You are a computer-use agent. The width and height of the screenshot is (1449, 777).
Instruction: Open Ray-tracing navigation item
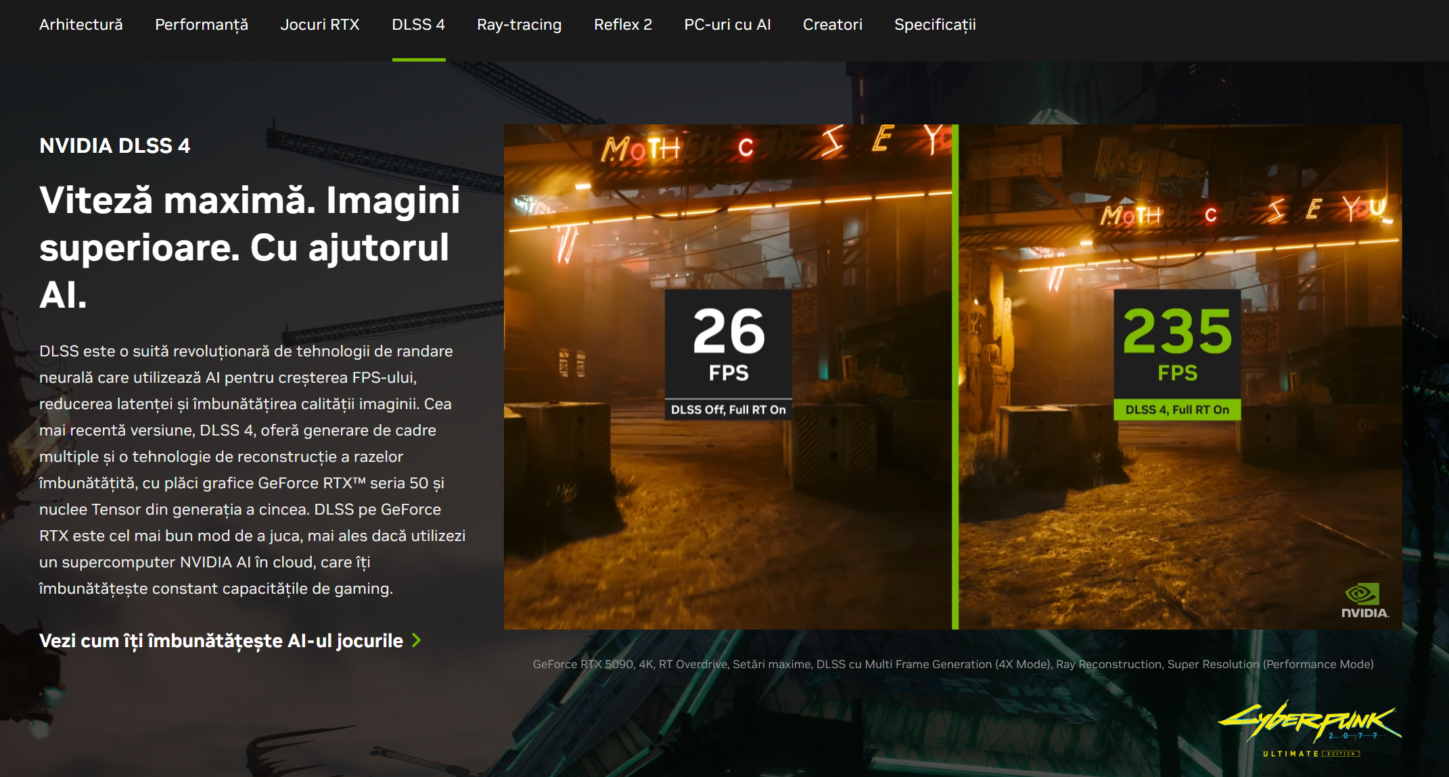[519, 25]
